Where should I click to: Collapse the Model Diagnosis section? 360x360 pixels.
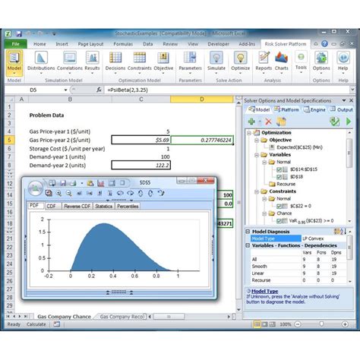pos(248,232)
